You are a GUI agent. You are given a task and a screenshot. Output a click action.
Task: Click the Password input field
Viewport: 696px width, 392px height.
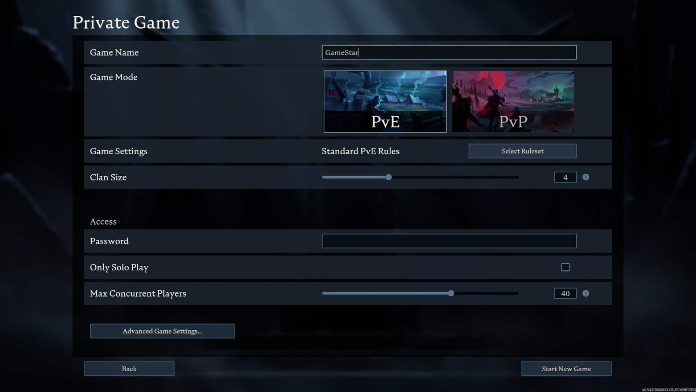[x=449, y=241]
